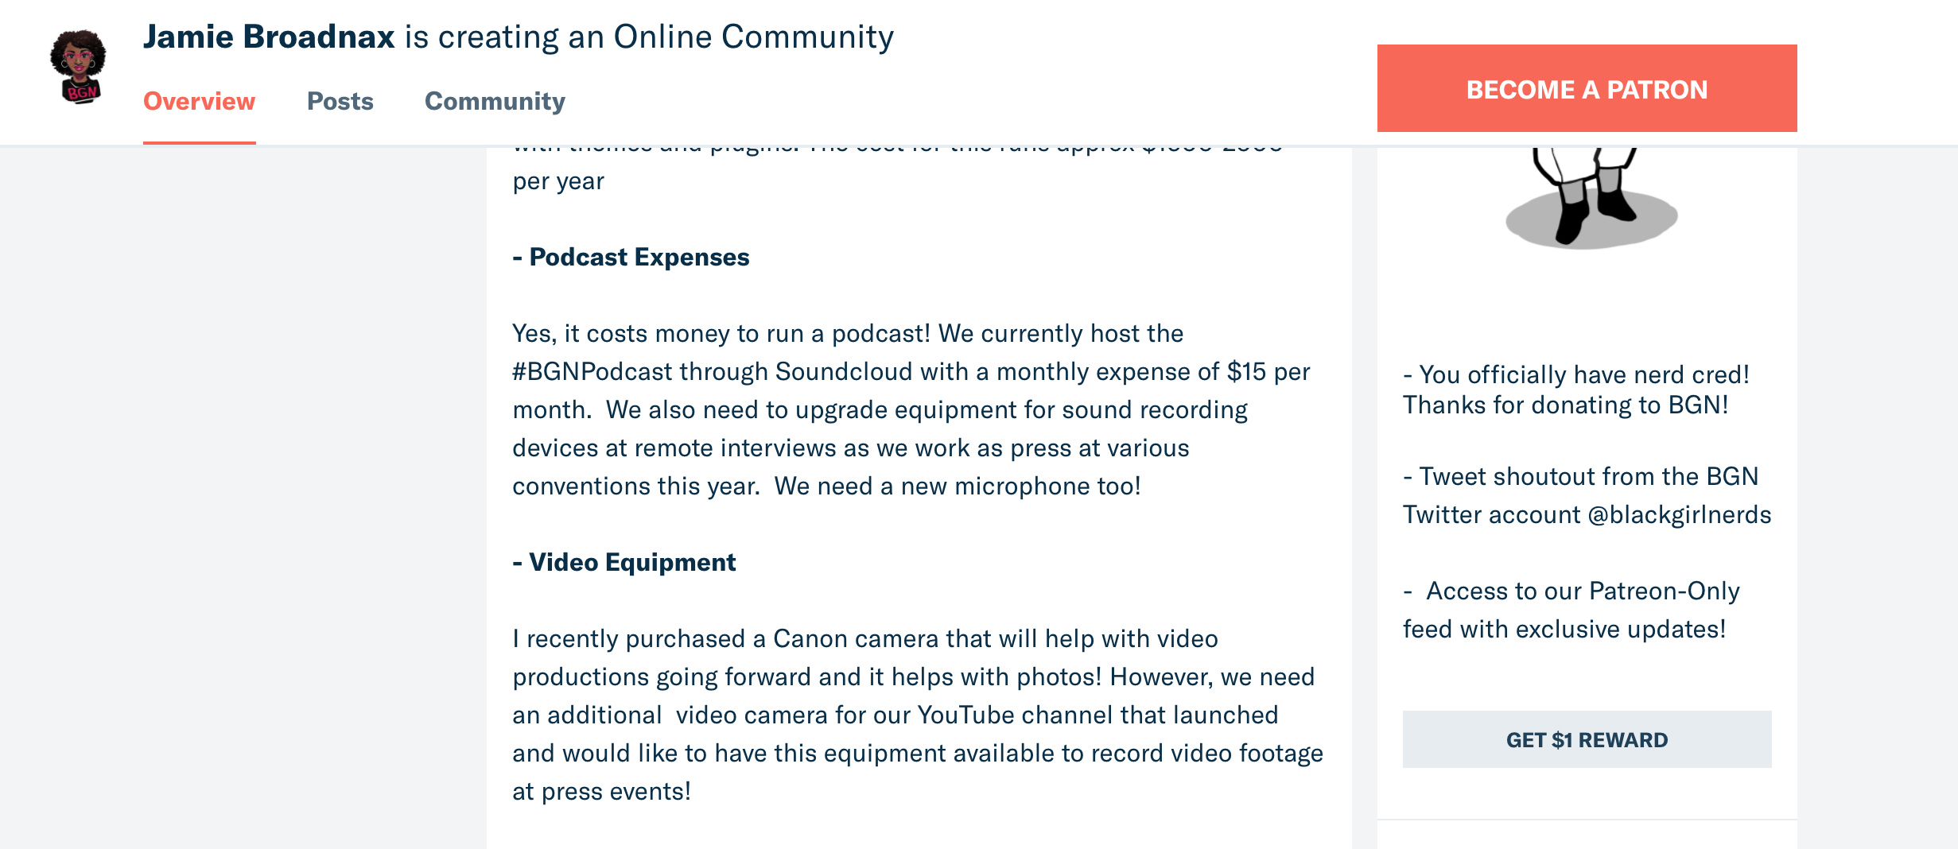Click "Access to our Patreon-Only" reward text
The height and width of the screenshot is (849, 1958).
(1571, 591)
